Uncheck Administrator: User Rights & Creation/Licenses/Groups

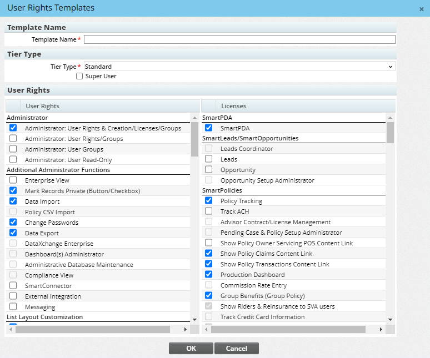tap(13, 128)
